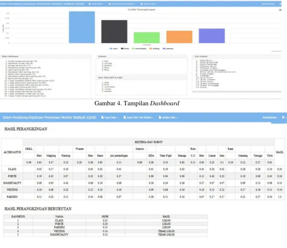Image resolution: width=287 pixels, height=248 pixels.
Task: Click CLASS row label in criteria table
Action: 12,169
